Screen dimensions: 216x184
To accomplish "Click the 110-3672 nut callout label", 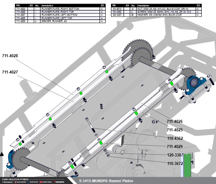I will tap(174, 163).
